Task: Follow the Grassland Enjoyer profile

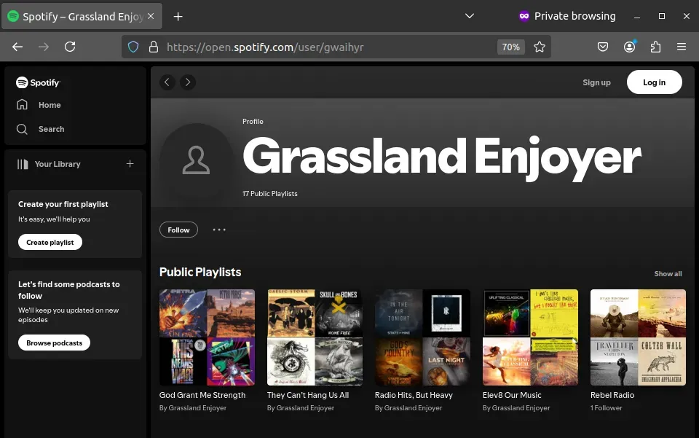Action: tap(178, 230)
